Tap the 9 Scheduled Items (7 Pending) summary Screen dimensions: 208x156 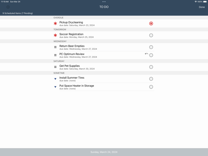tap(18, 13)
